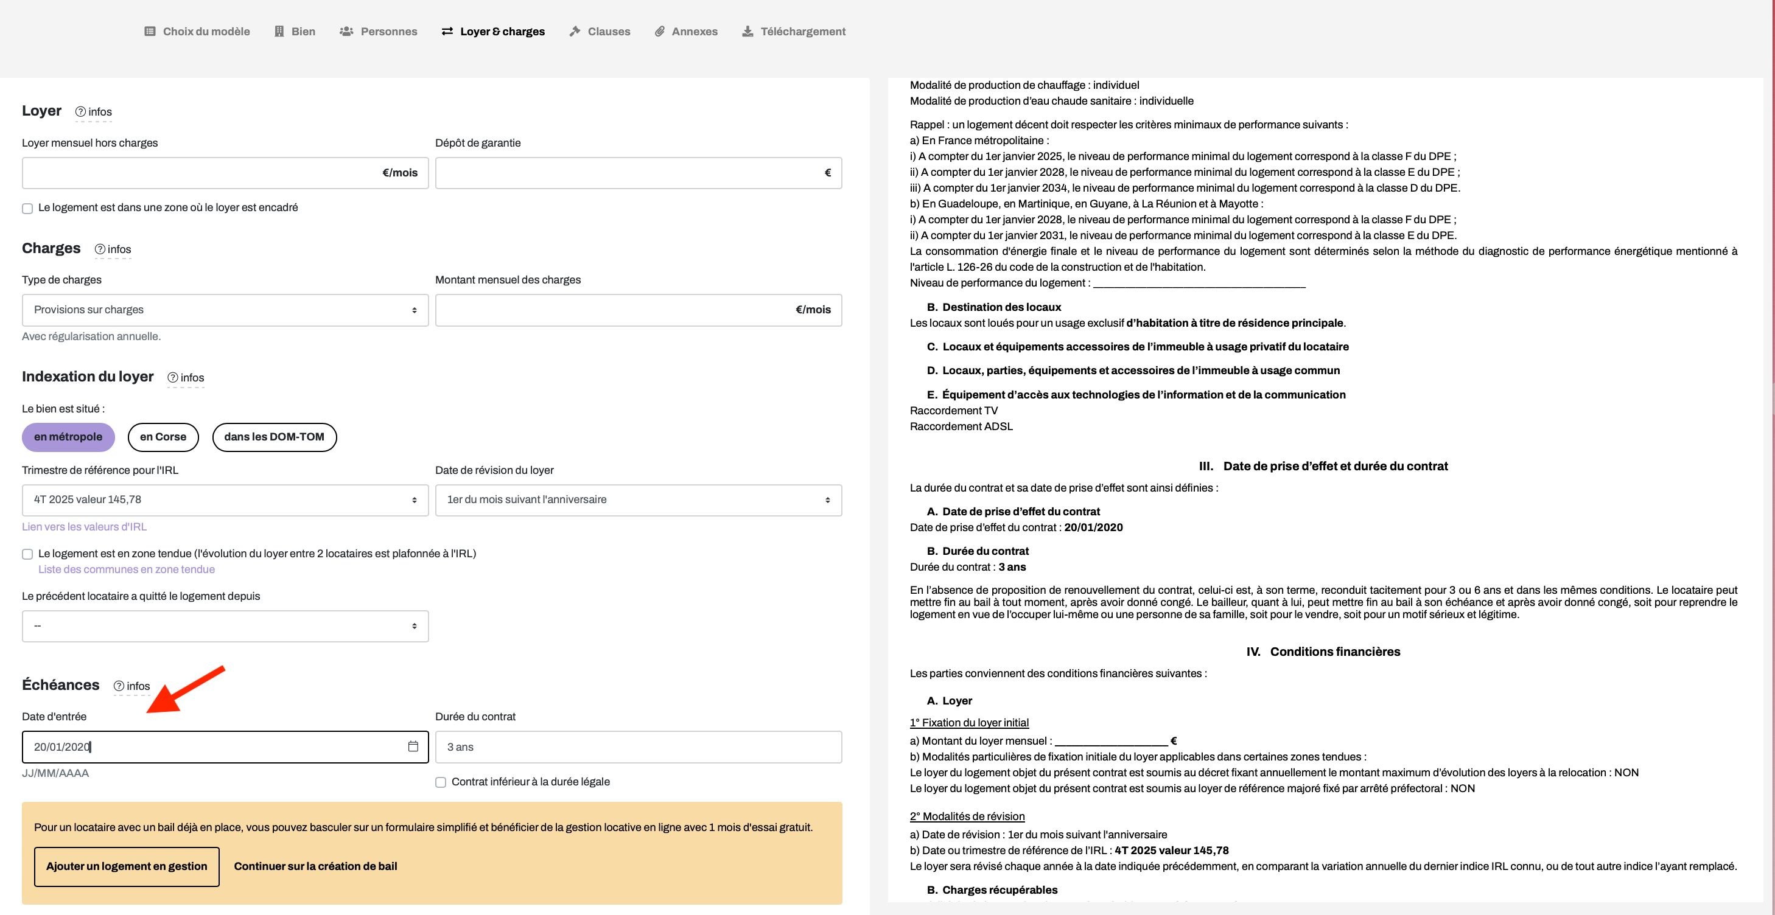This screenshot has height=915, width=1775.
Task: Click the question mark icon next to Loyer
Action: [80, 111]
